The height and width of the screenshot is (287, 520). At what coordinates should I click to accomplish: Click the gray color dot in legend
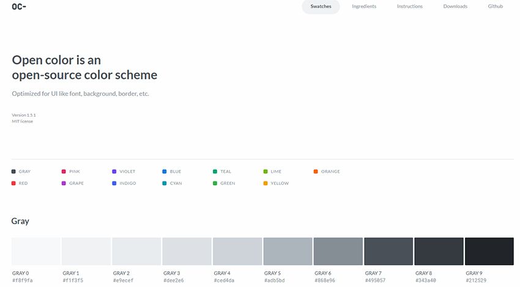pos(13,172)
